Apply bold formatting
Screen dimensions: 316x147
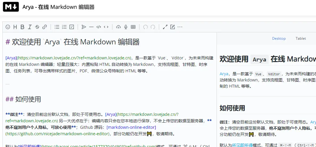pyautogui.click(x=22, y=27)
